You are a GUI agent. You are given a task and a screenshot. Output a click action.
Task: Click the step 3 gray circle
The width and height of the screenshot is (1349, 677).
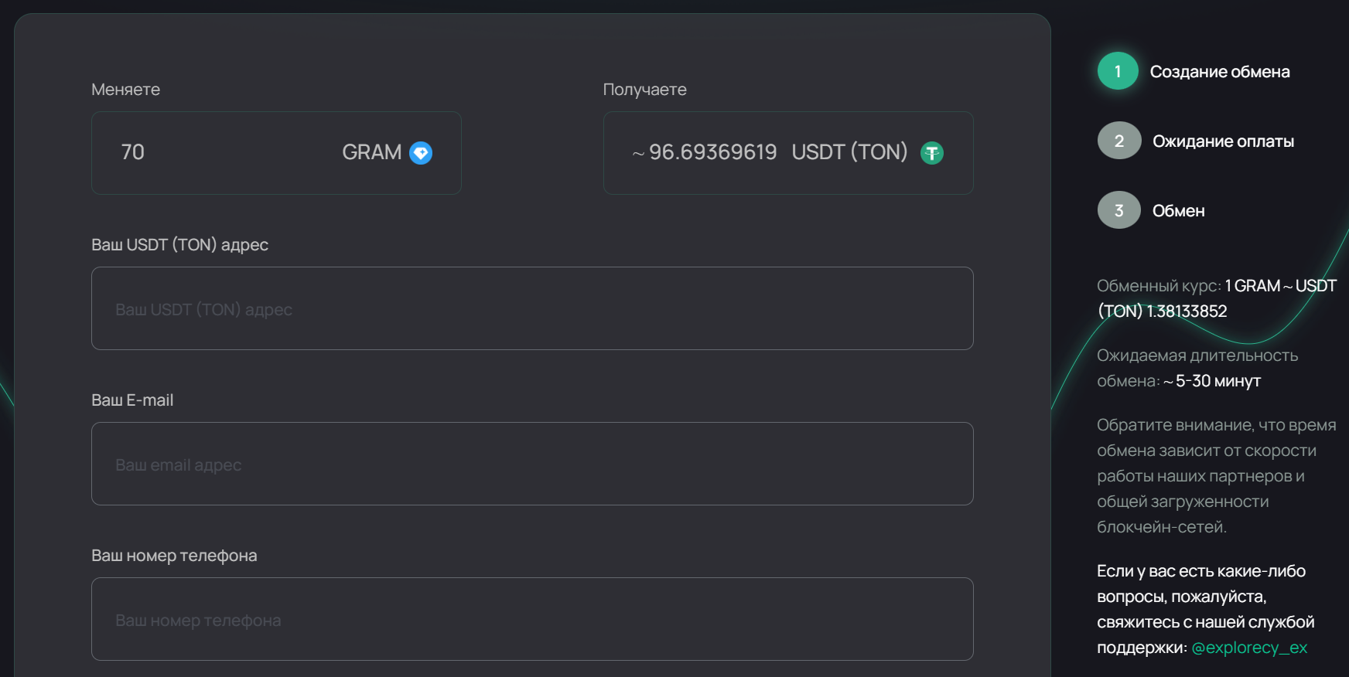point(1119,210)
